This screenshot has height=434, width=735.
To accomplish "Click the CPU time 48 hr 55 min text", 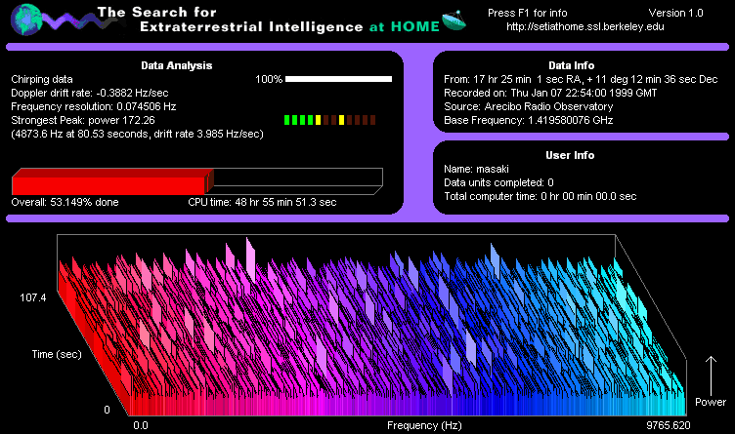I will pyautogui.click(x=262, y=202).
